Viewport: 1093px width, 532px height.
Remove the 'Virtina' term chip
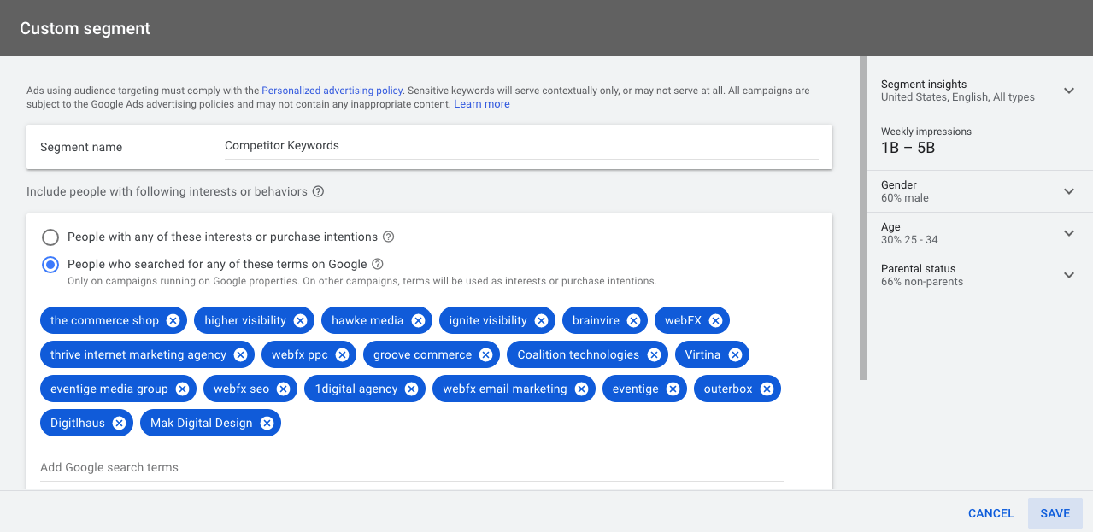(x=735, y=354)
